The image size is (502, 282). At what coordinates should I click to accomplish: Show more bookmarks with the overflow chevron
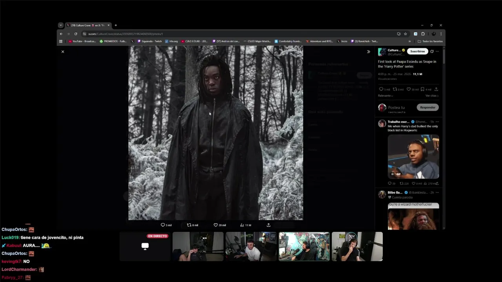point(409,41)
